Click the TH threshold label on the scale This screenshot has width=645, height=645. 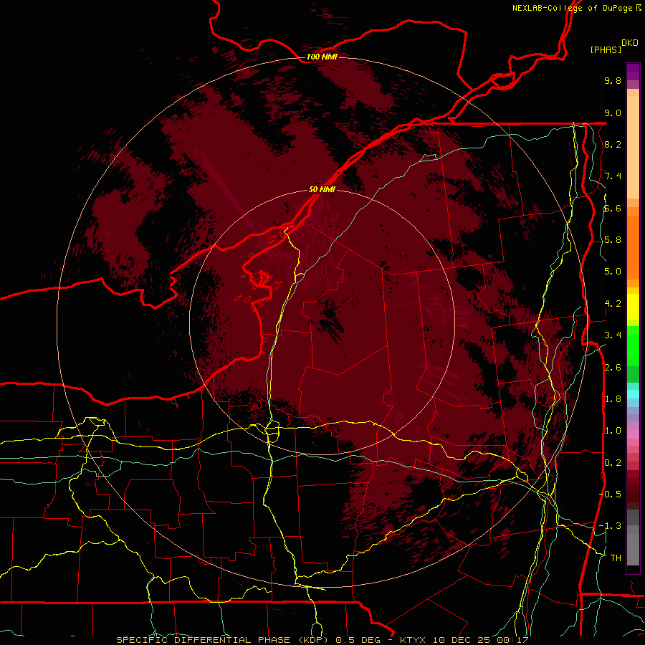(x=616, y=558)
